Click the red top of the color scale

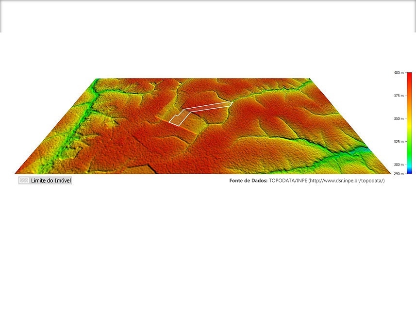tap(409, 76)
